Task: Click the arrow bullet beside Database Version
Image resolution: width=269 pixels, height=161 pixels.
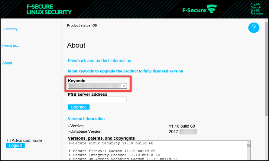Action: [69, 132]
